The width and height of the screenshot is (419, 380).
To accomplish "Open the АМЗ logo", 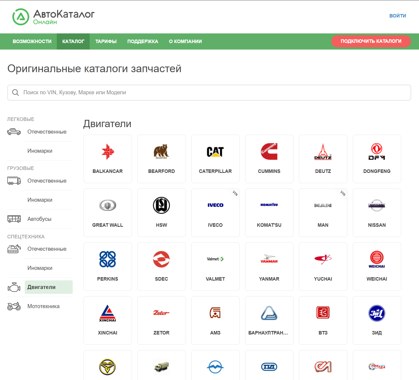I will [215, 313].
